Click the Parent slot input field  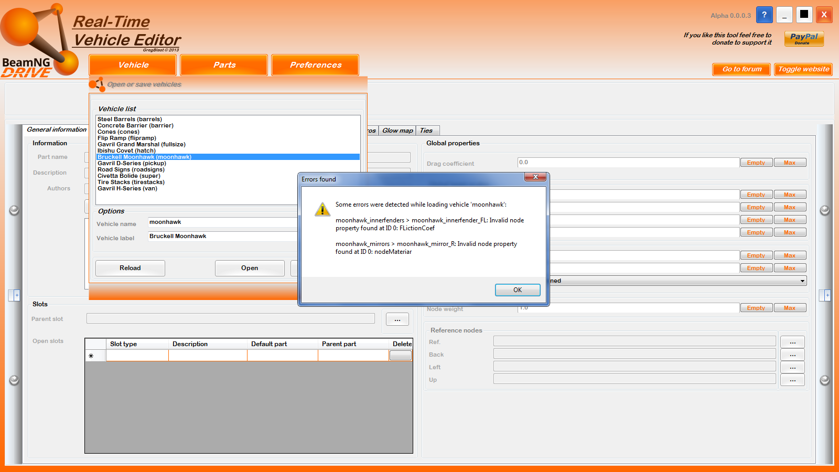231,318
